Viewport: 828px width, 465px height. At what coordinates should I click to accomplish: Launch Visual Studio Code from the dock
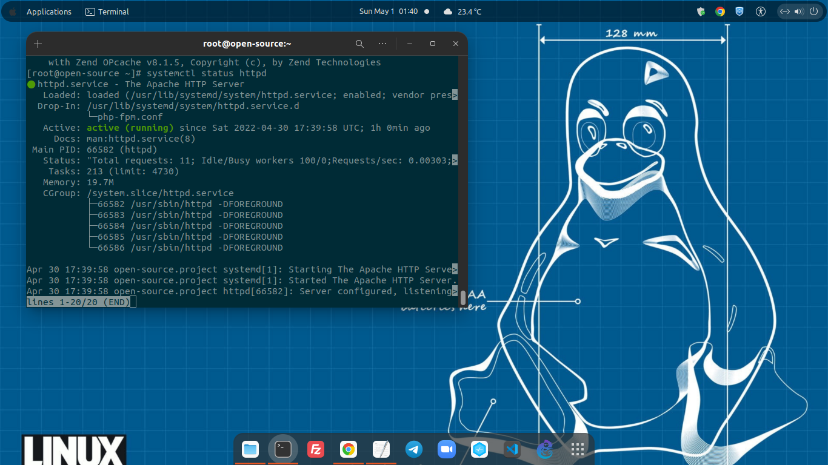click(x=512, y=449)
